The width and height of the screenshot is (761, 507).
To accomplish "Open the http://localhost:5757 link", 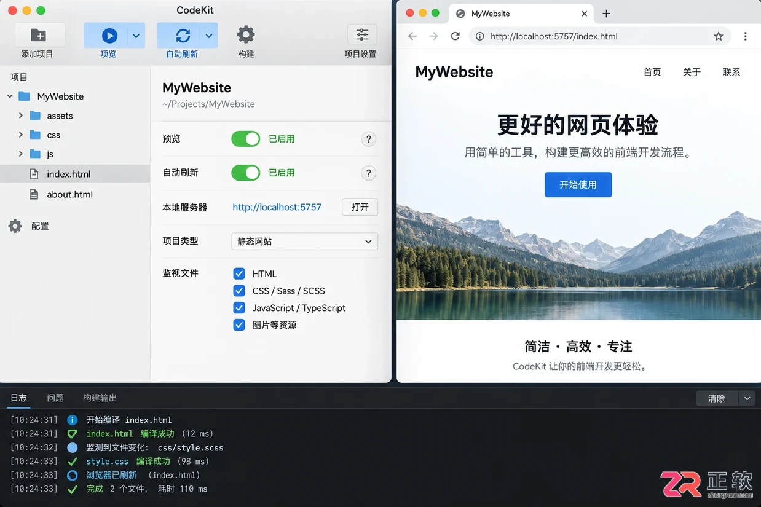I will [x=277, y=207].
